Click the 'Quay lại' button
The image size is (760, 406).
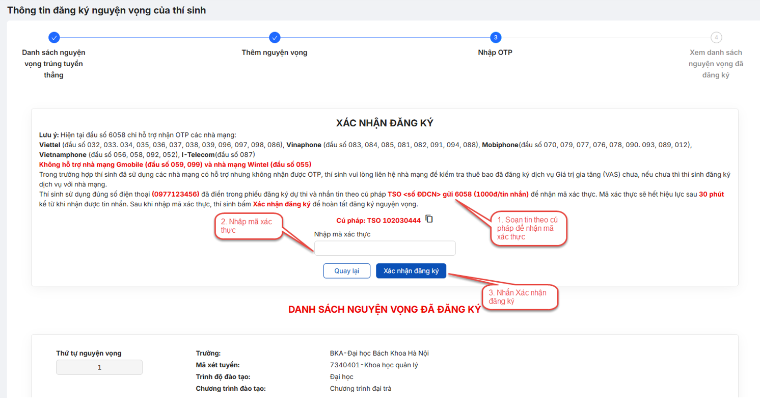(347, 271)
